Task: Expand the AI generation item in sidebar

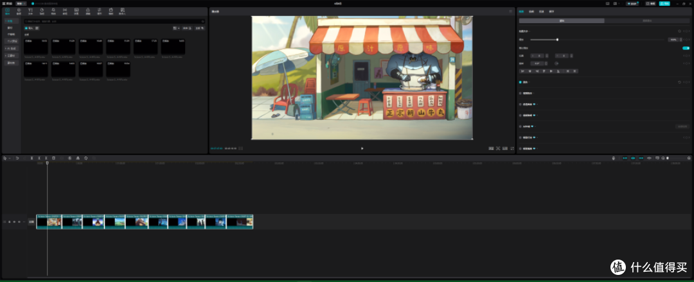Action: point(10,48)
